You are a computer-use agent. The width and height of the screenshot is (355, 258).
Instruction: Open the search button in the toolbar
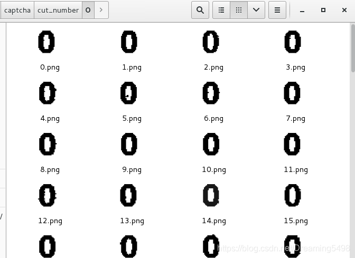click(x=200, y=10)
